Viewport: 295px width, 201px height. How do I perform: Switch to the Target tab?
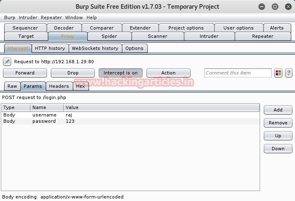click(x=26, y=36)
